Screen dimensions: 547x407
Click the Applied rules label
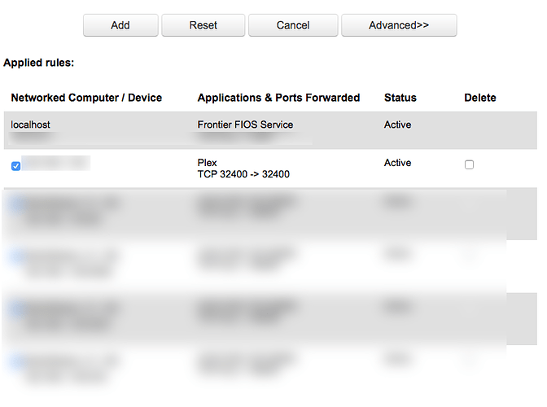[38, 62]
